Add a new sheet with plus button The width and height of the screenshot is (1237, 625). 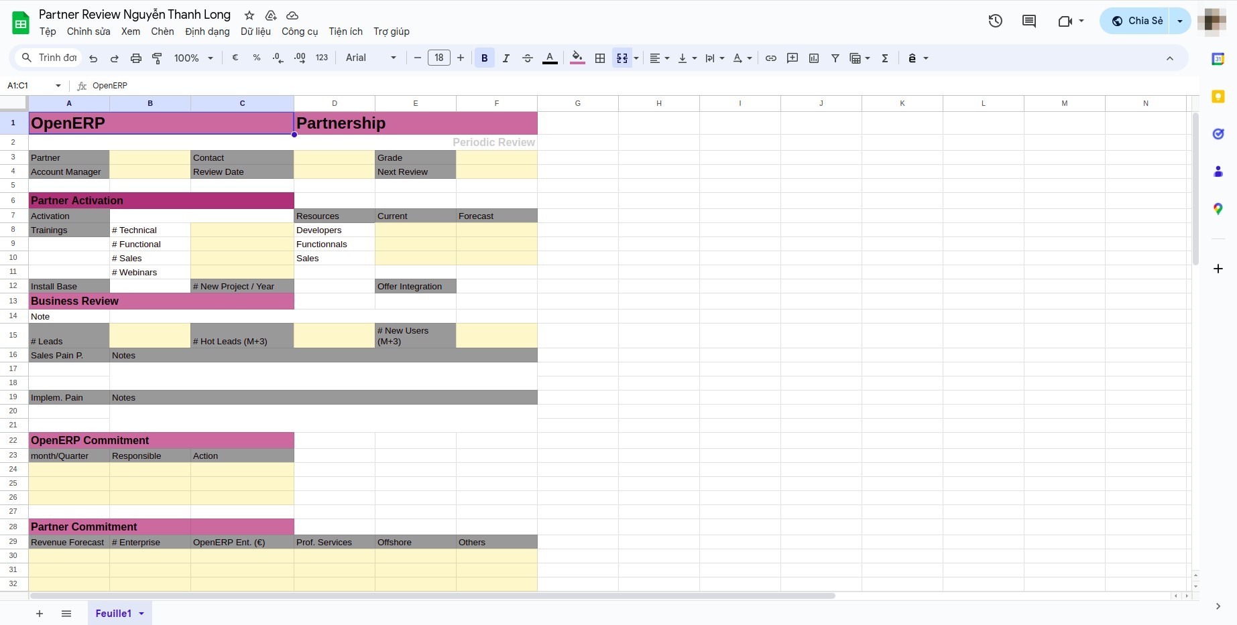[40, 614]
